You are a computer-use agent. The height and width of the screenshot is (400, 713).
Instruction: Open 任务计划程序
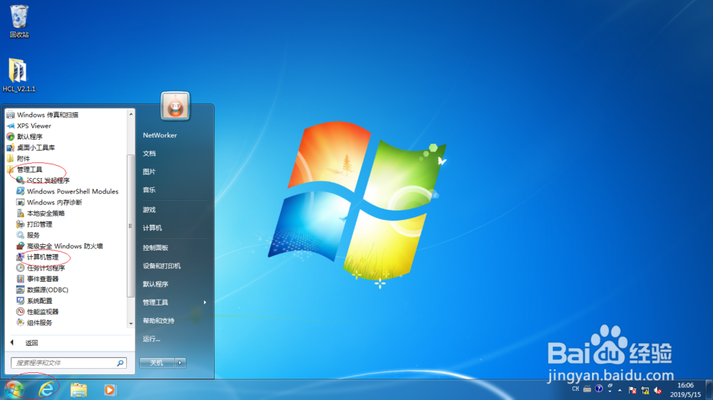[41, 268]
